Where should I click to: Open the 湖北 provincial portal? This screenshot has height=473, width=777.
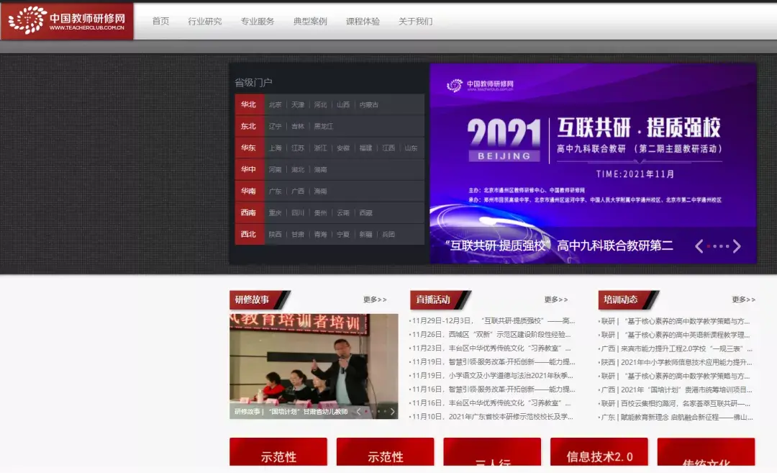pos(298,170)
